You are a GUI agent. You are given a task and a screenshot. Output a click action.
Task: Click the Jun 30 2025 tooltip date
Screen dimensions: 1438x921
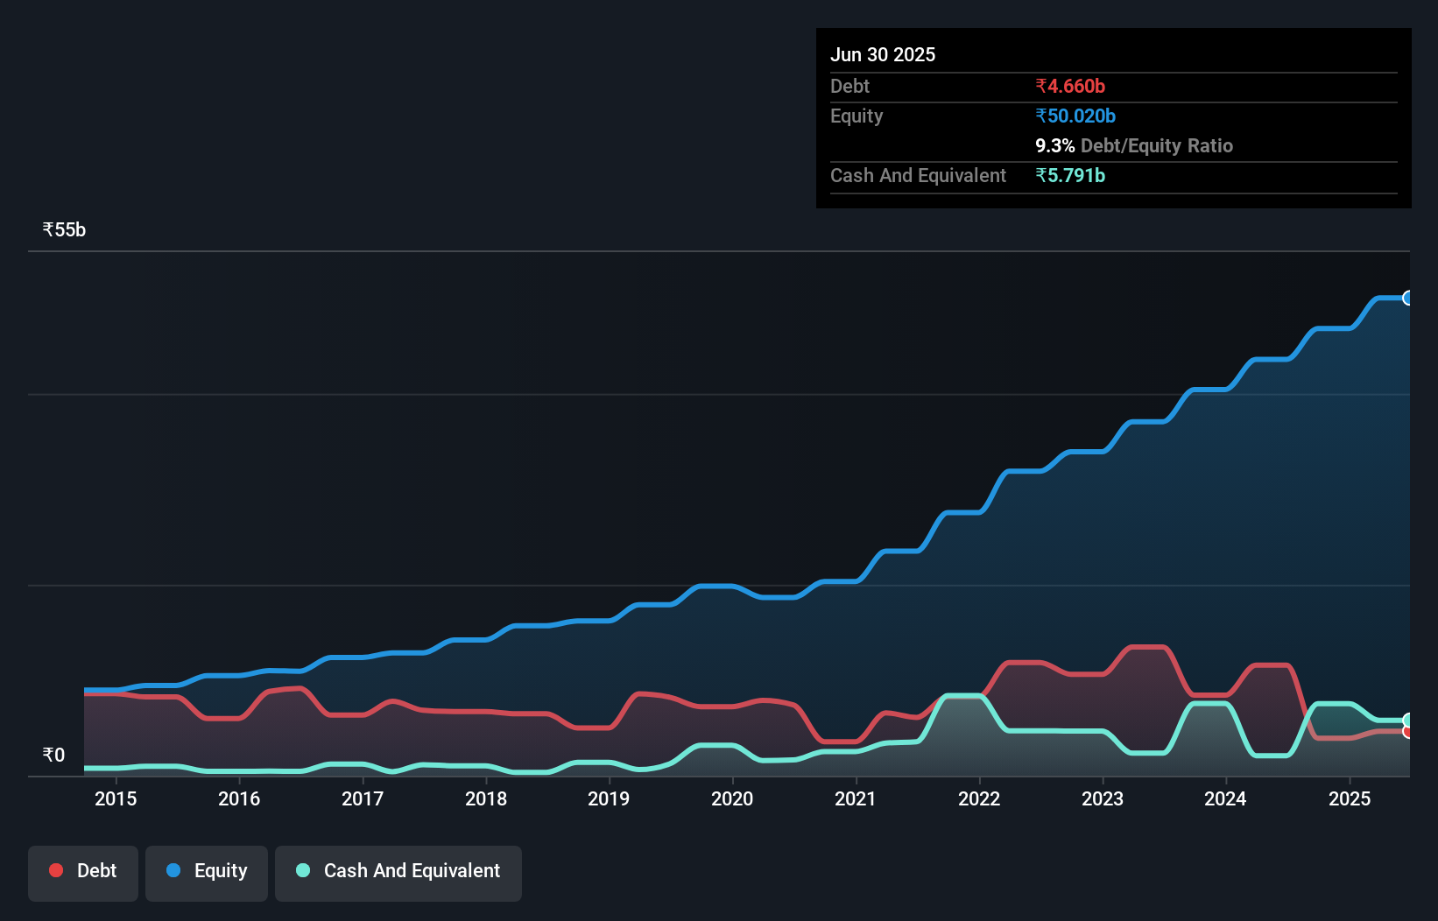[x=883, y=54]
